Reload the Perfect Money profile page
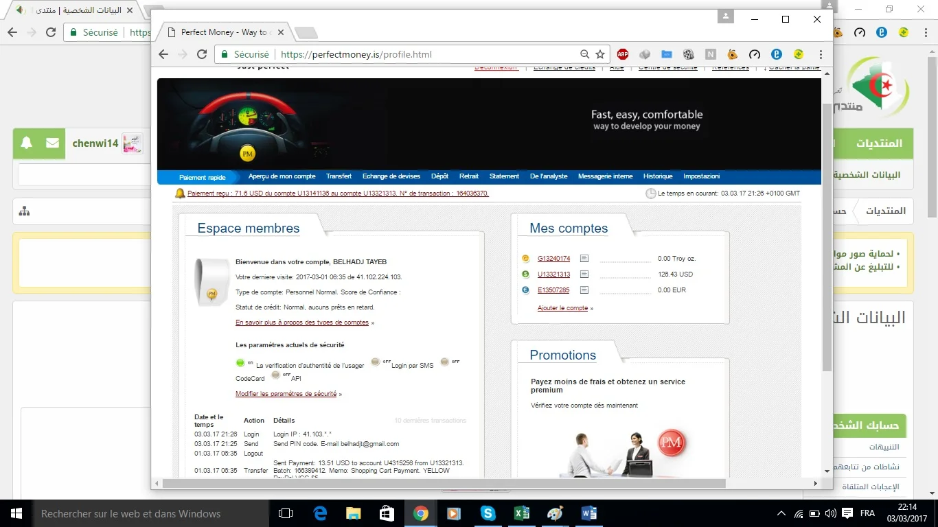 pyautogui.click(x=202, y=54)
